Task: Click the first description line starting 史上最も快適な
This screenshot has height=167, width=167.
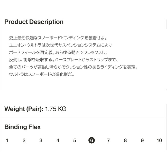Action: coord(59,38)
